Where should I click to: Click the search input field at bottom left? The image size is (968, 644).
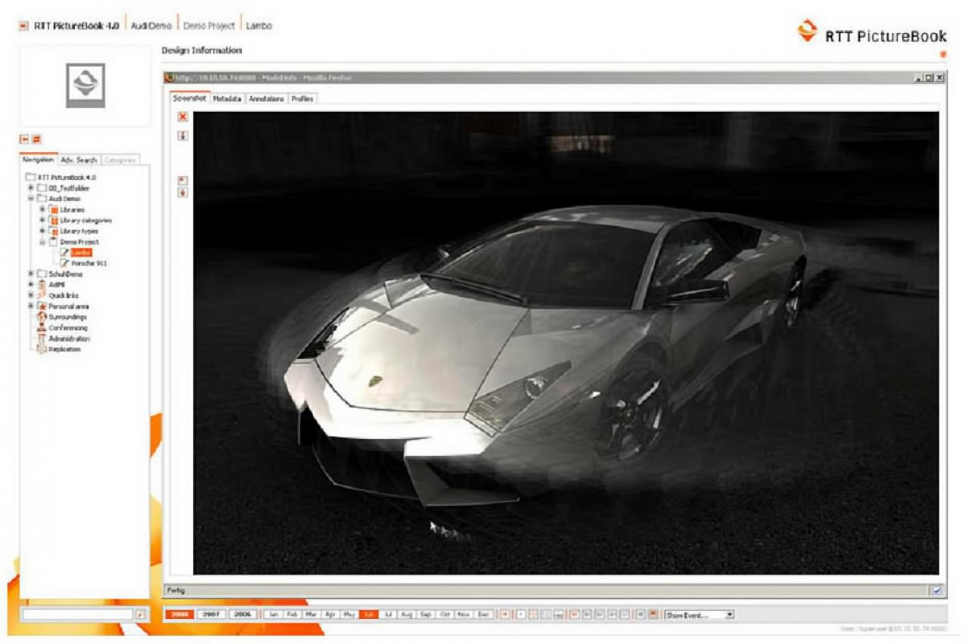pyautogui.click(x=78, y=615)
